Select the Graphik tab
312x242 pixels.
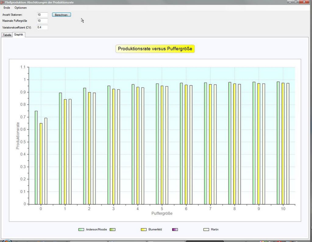tap(19, 35)
